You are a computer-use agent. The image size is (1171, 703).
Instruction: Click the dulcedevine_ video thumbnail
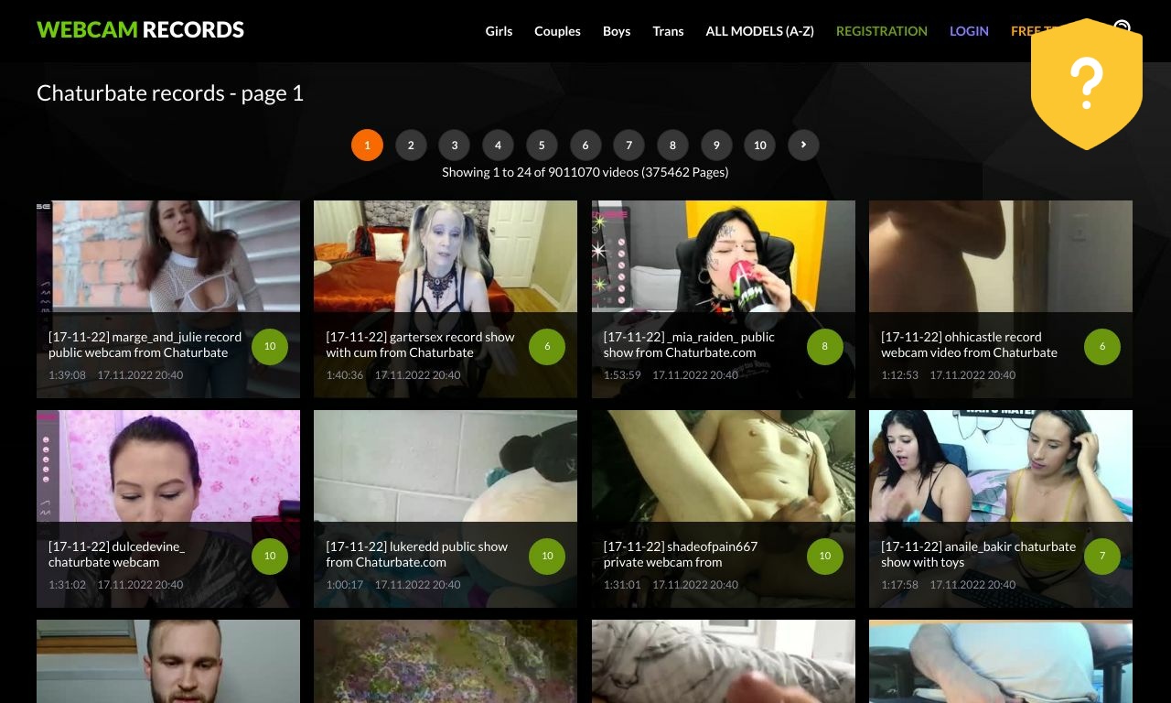(168, 467)
